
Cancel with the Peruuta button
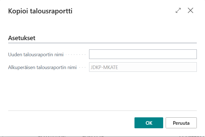(x=181, y=123)
